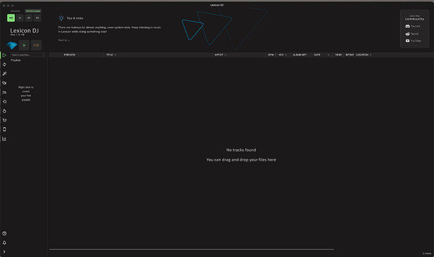Image resolution: width=434 pixels, height=257 pixels.
Task: Sort by the DATE column header
Action: click(317, 55)
